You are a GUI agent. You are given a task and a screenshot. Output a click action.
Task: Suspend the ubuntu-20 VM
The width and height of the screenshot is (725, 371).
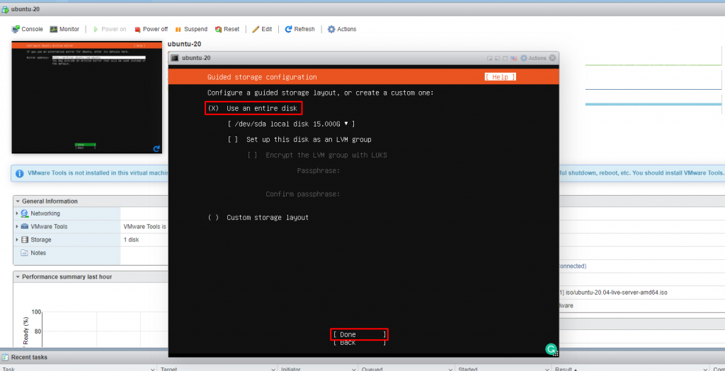pos(191,29)
